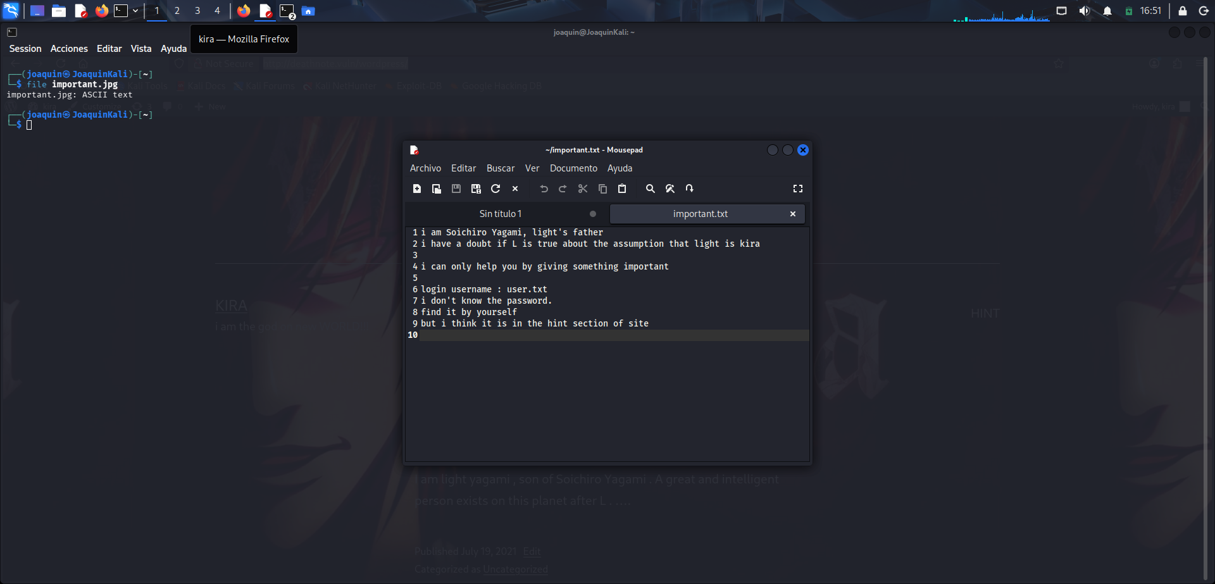
Task: Create a new document in Mousepad toolbar
Action: tap(417, 189)
